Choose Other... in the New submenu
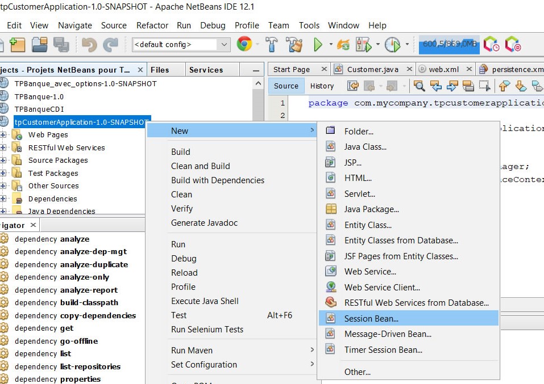The width and height of the screenshot is (544, 384). [x=408, y=372]
